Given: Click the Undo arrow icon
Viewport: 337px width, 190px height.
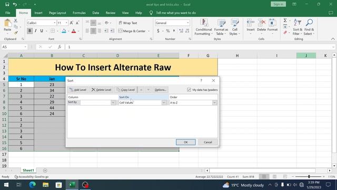Looking at the screenshot, I should [x=15, y=4].
